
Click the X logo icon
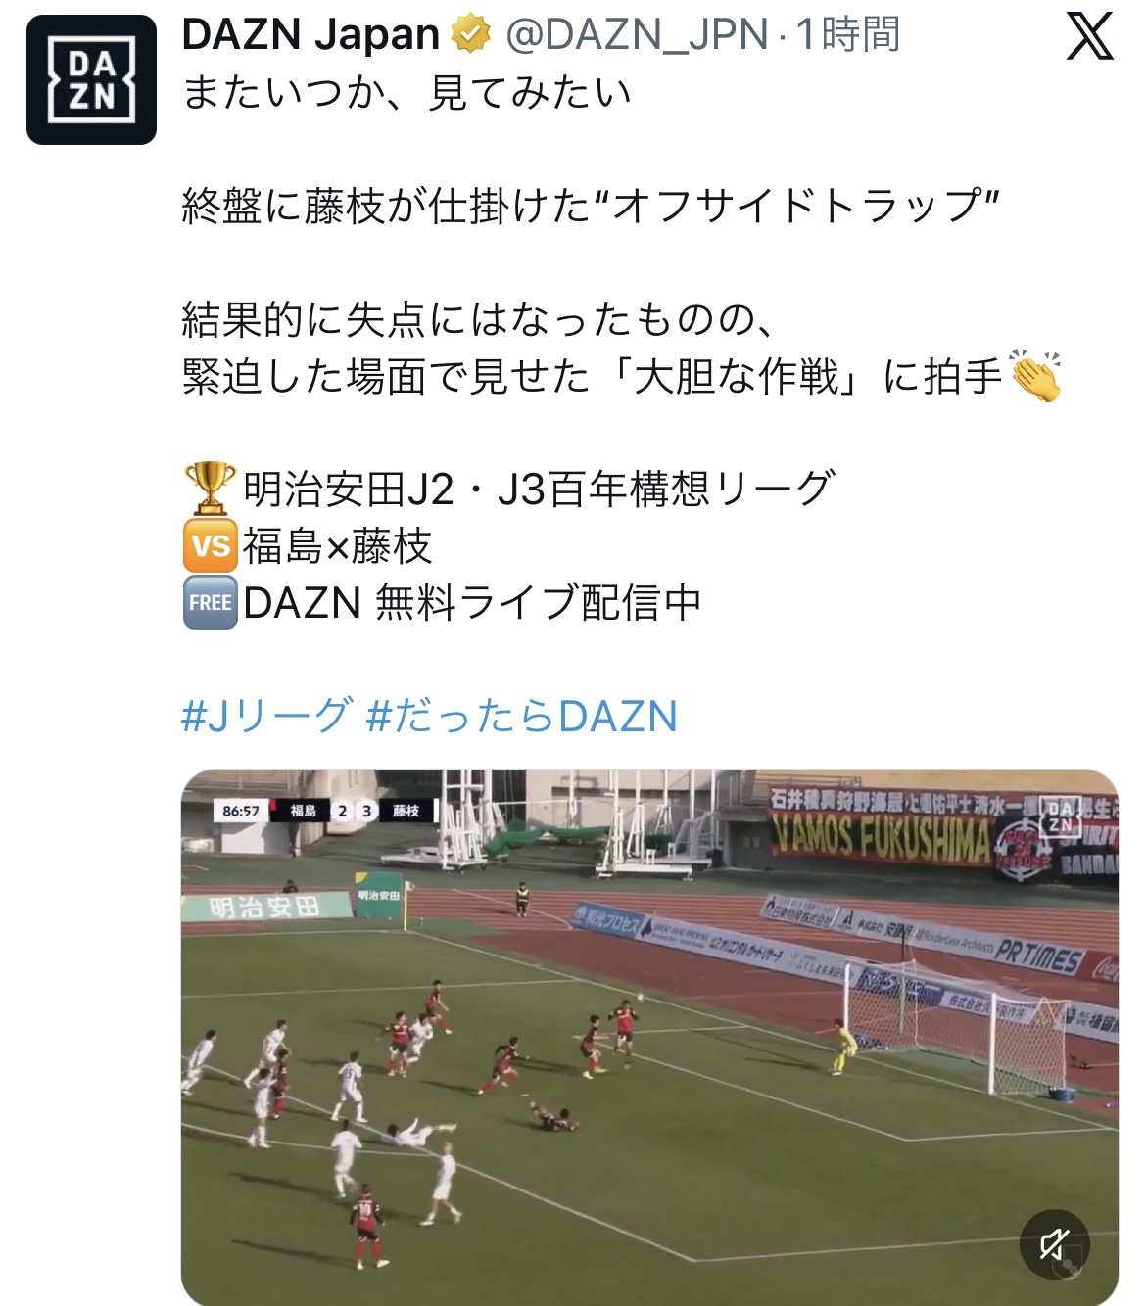tap(1089, 37)
